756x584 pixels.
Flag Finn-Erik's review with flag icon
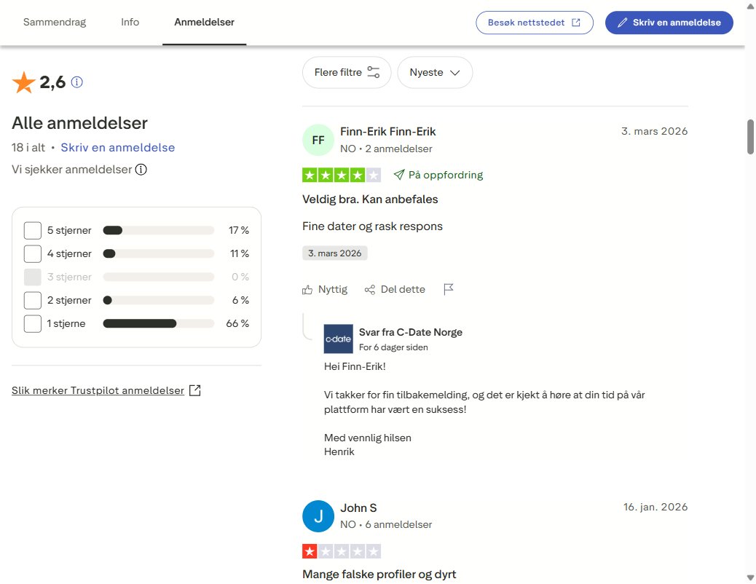449,289
